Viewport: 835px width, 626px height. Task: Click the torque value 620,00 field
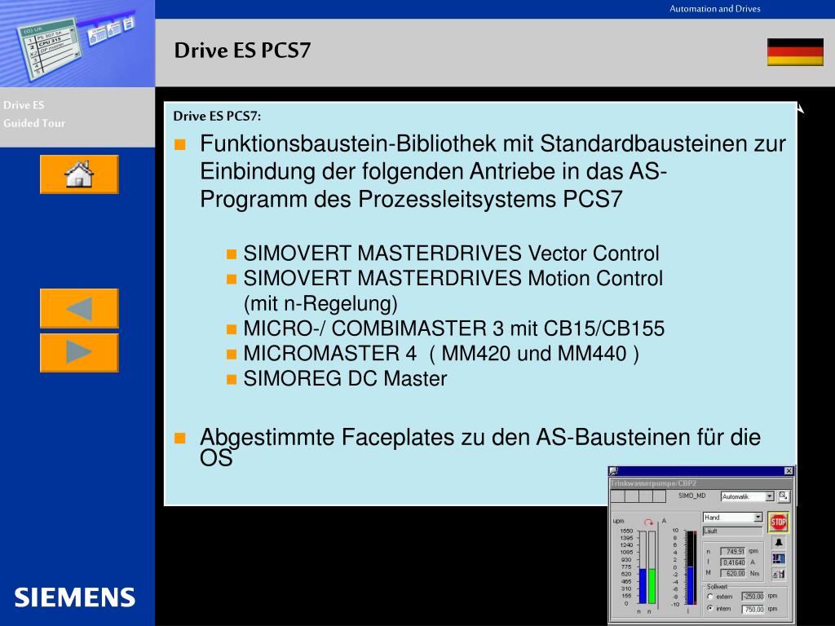(733, 573)
